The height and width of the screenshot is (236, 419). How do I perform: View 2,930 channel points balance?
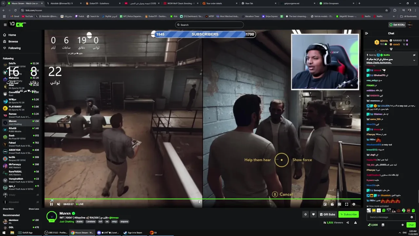coord(373,225)
